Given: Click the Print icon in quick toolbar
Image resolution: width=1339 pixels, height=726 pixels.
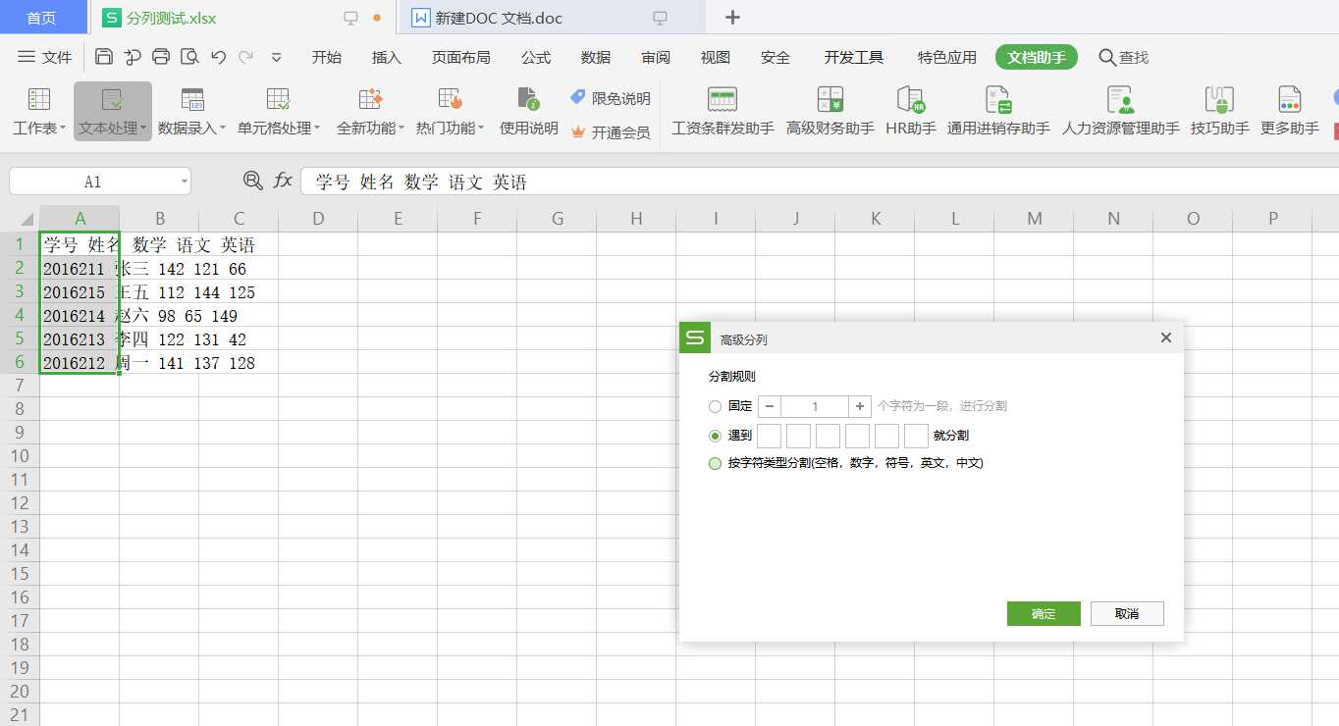Looking at the screenshot, I should tap(161, 57).
